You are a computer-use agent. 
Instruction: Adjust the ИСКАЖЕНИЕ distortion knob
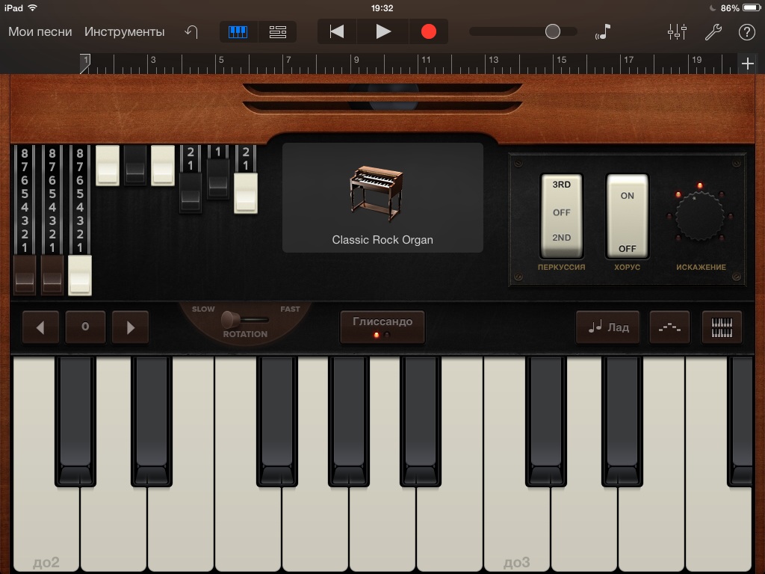699,215
